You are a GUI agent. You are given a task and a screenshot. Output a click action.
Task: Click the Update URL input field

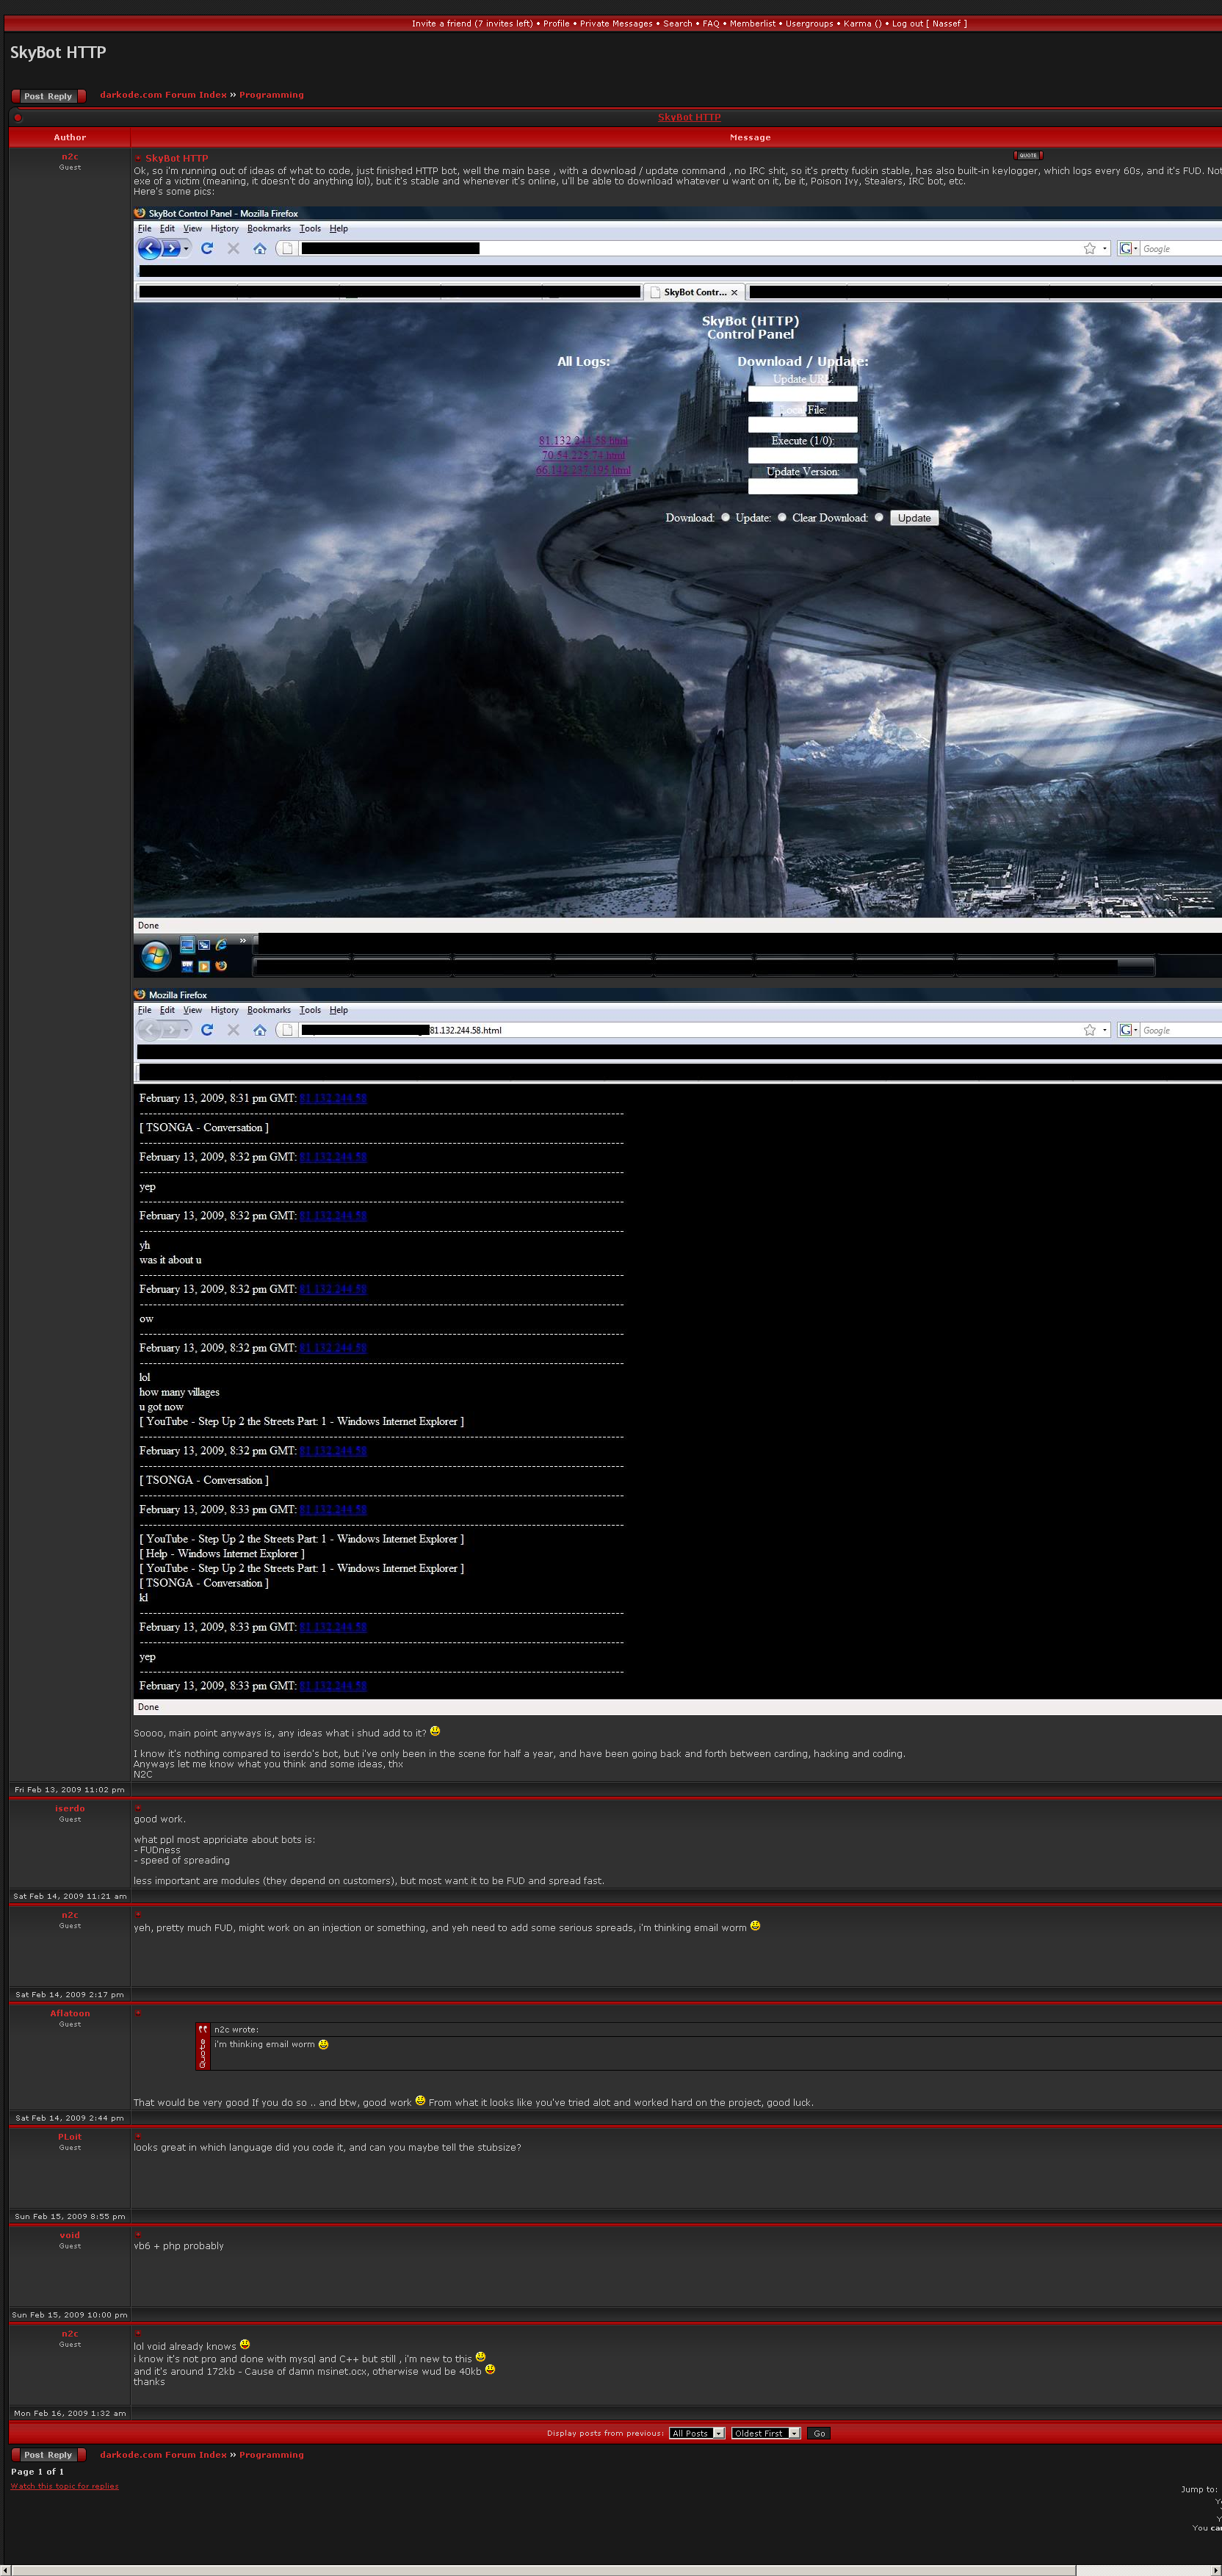(x=802, y=394)
